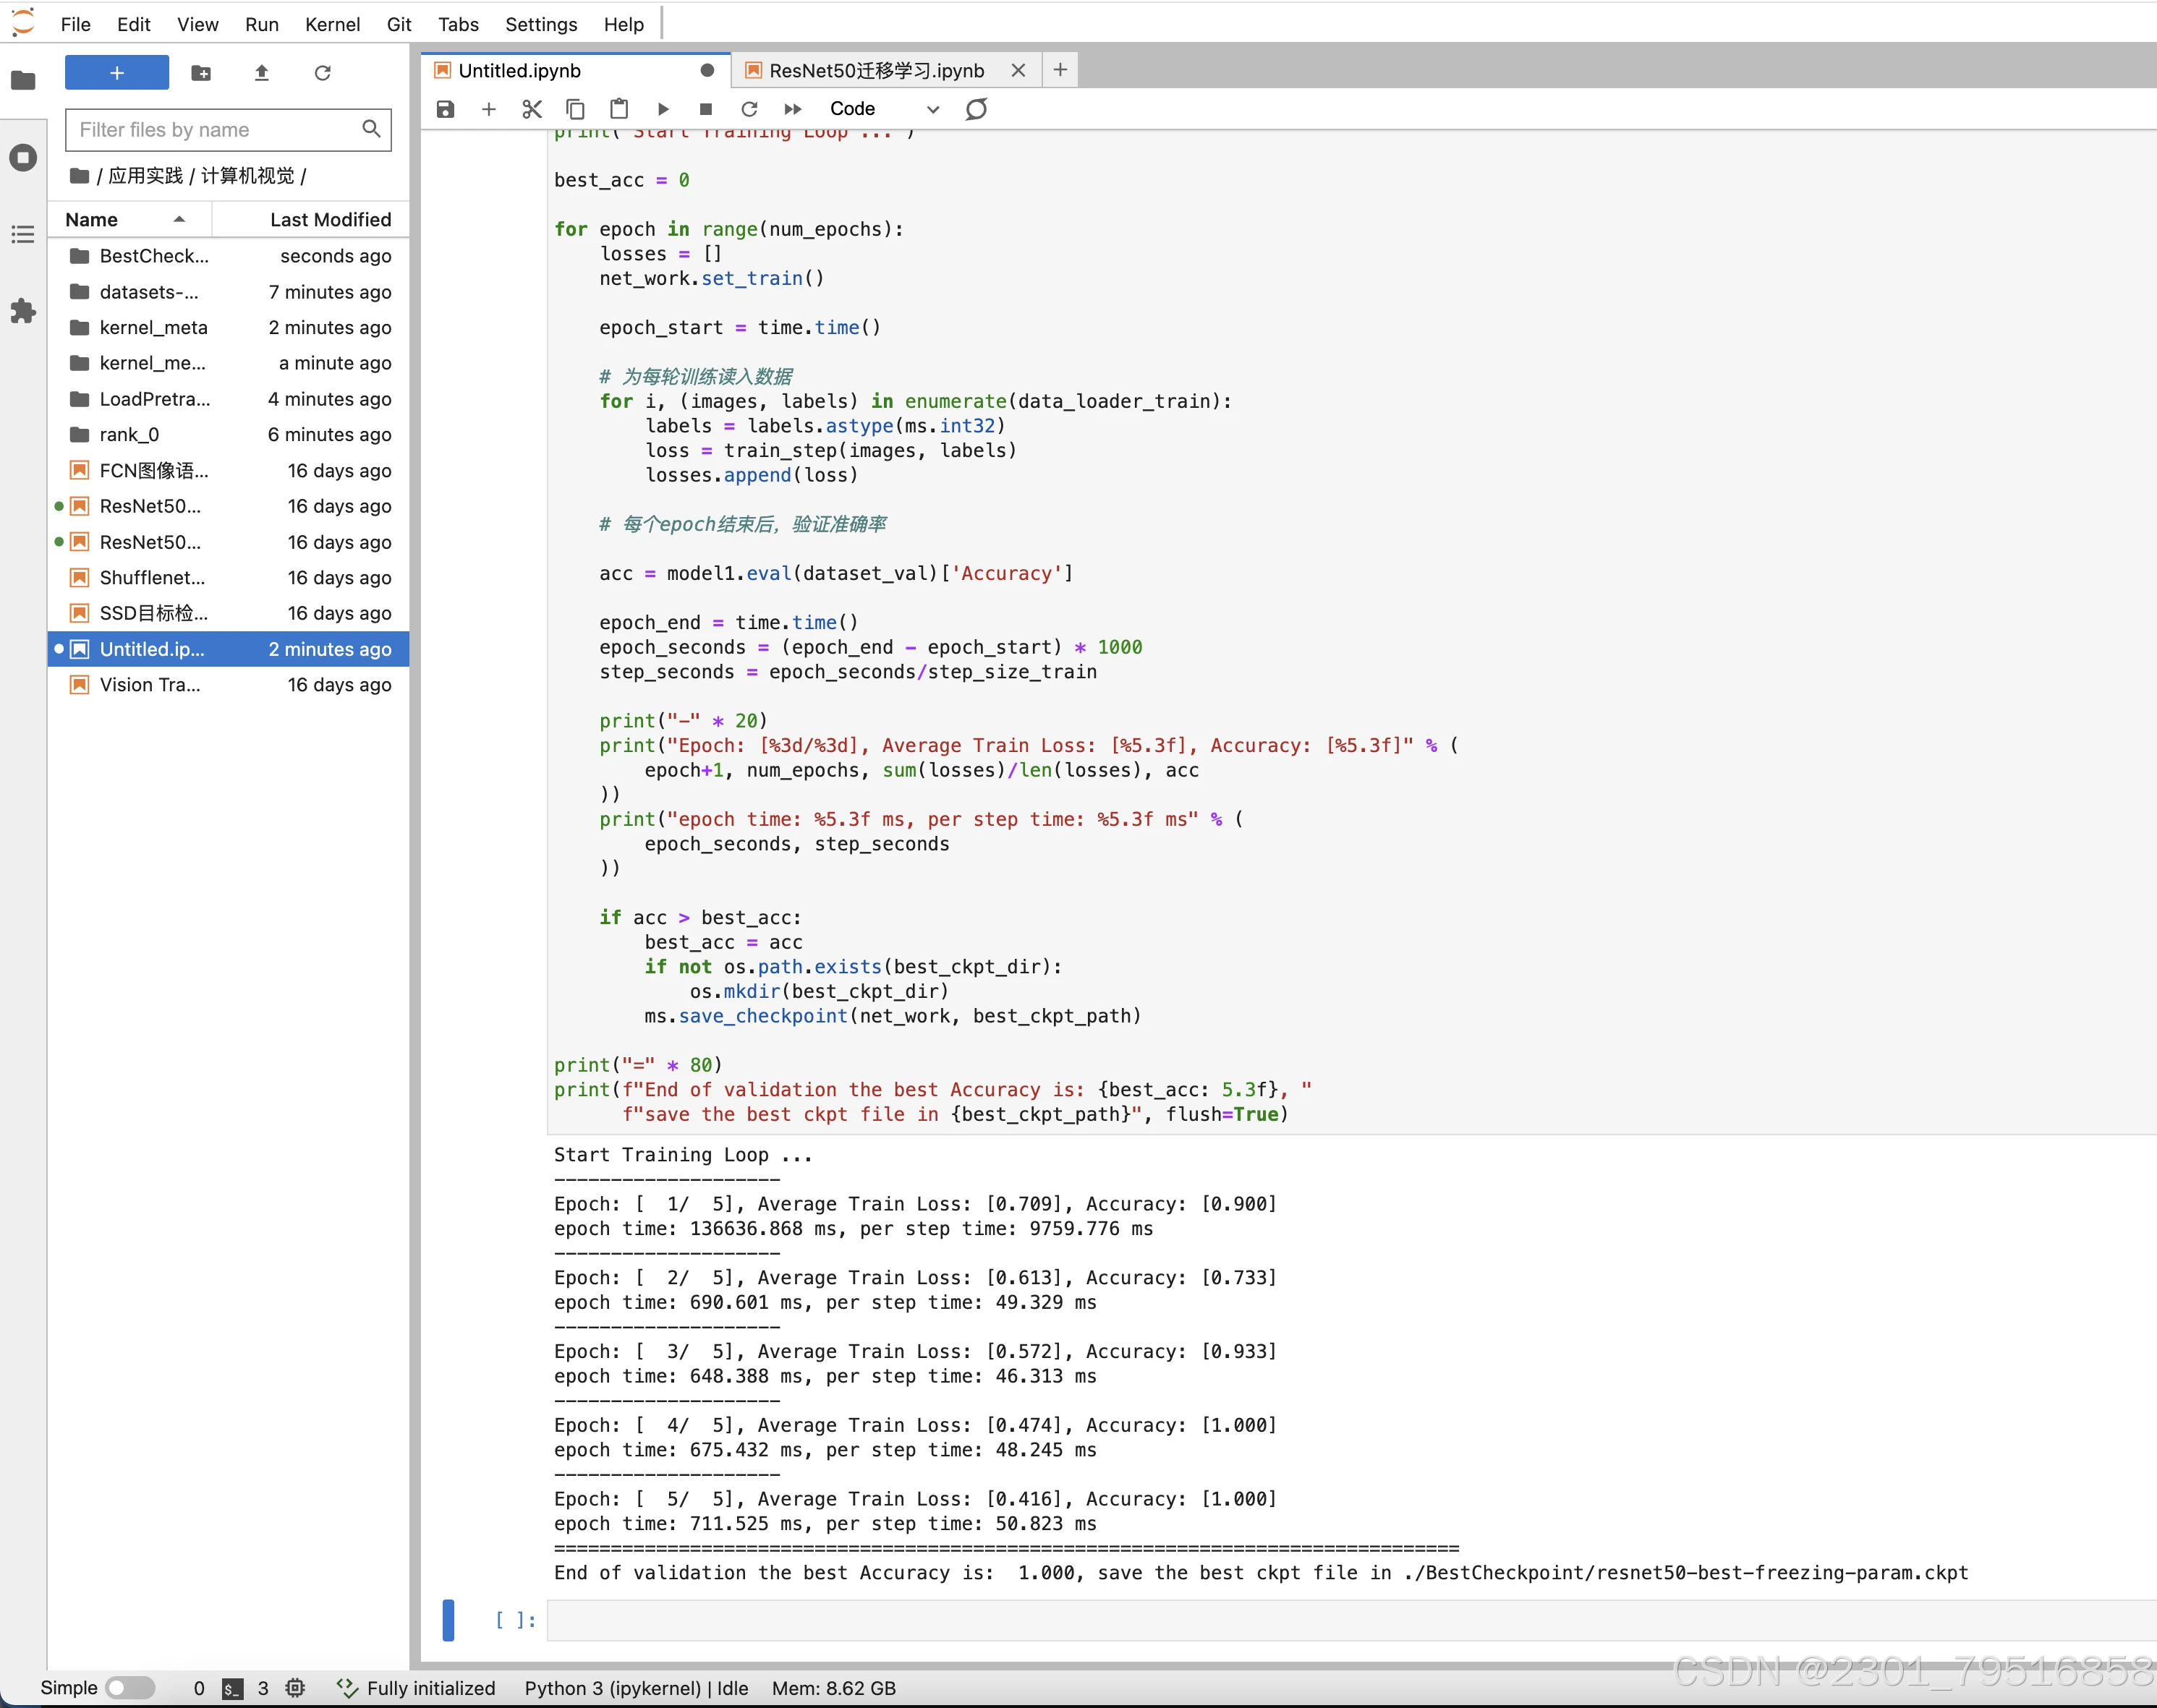Interrupt the kernel using stop icon
Viewport: 2157px width, 1708px height.
pyautogui.click(x=705, y=109)
